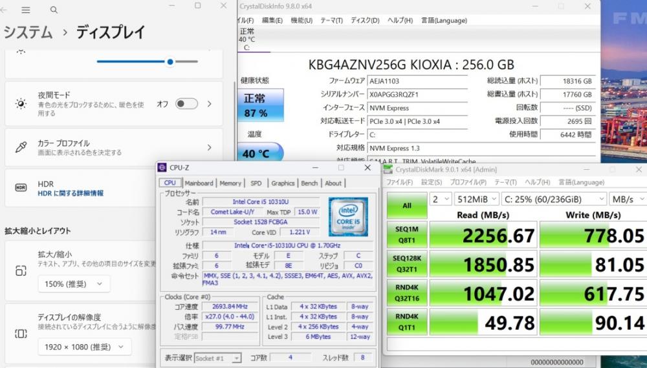Switch to the Mainboard tab in CPU-Z
The width and height of the screenshot is (647, 368).
coord(199,183)
